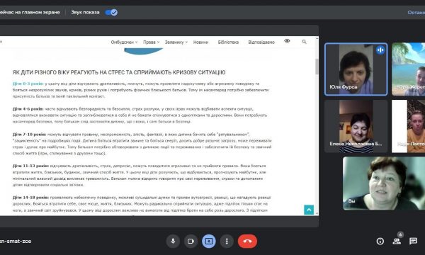The image size is (425, 255).
Task: Open the chat panel icon
Action: point(414,241)
